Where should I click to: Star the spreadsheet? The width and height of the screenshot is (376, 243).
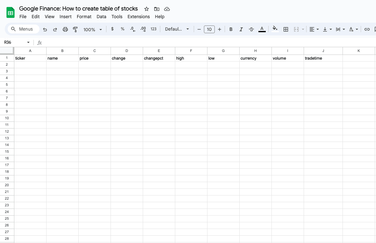(146, 9)
